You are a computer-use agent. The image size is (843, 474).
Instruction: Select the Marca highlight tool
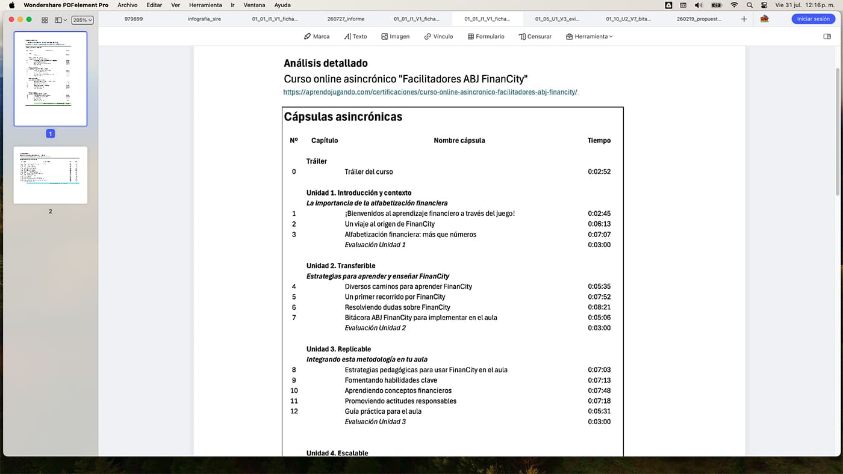(x=317, y=37)
